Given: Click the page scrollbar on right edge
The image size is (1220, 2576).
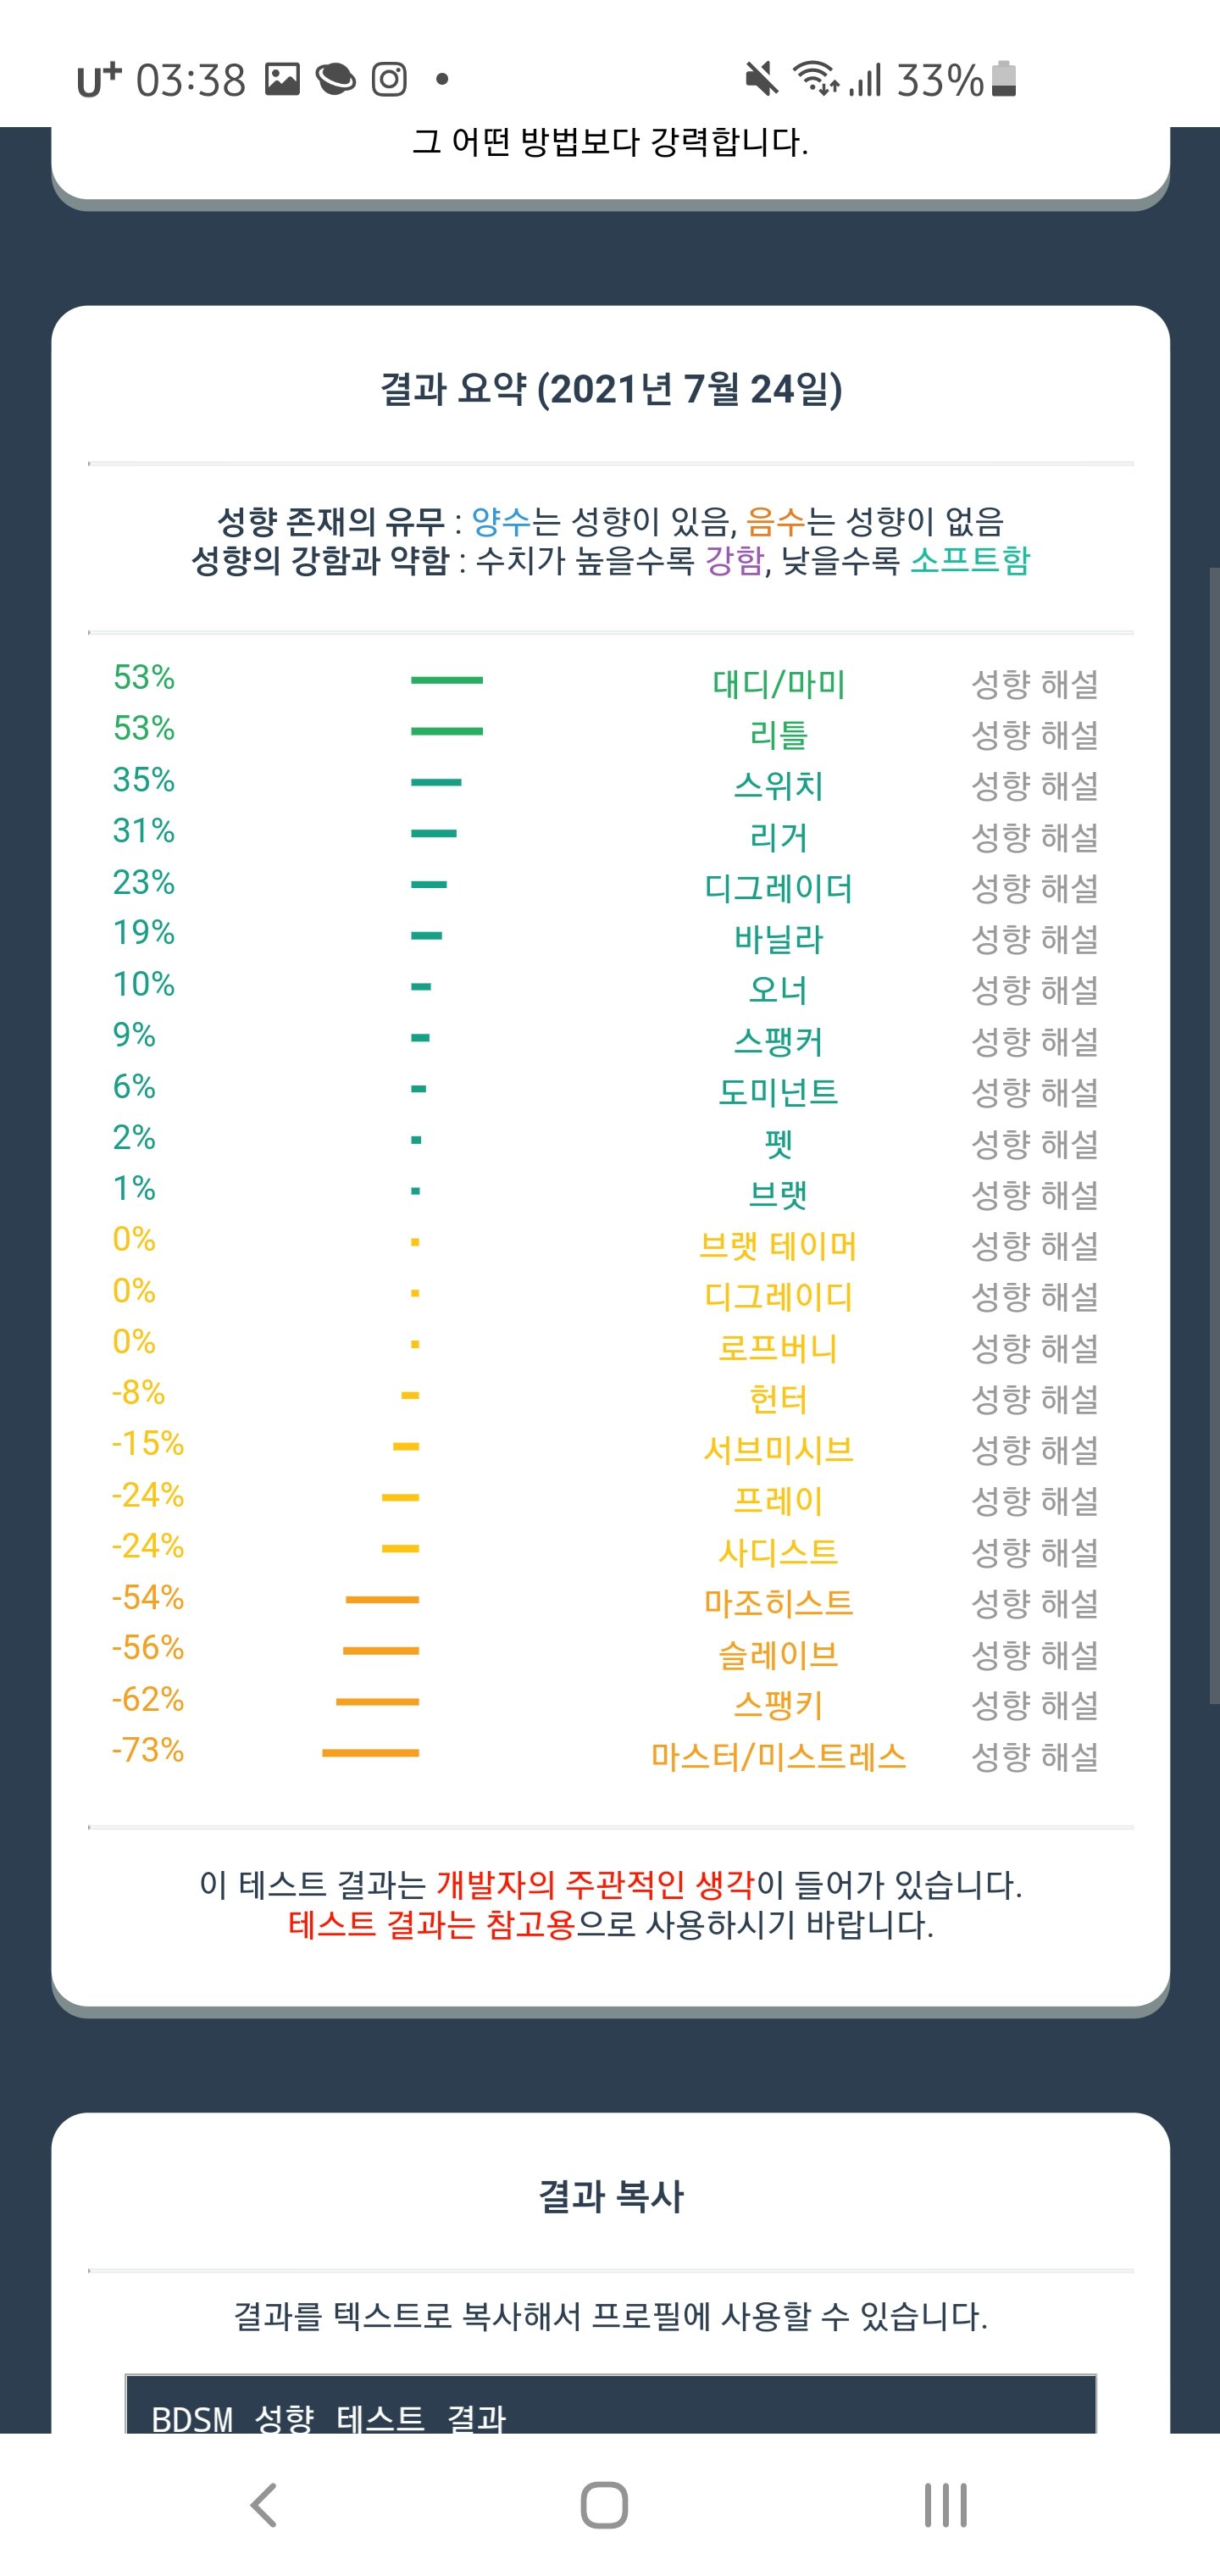Looking at the screenshot, I should click(x=1213, y=1135).
